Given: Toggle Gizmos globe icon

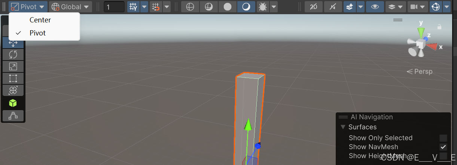Looking at the screenshot, I should pos(436,7).
